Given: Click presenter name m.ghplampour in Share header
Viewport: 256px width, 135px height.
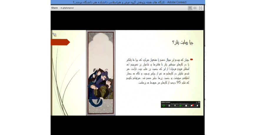Looking at the screenshot, I should (x=67, y=8).
